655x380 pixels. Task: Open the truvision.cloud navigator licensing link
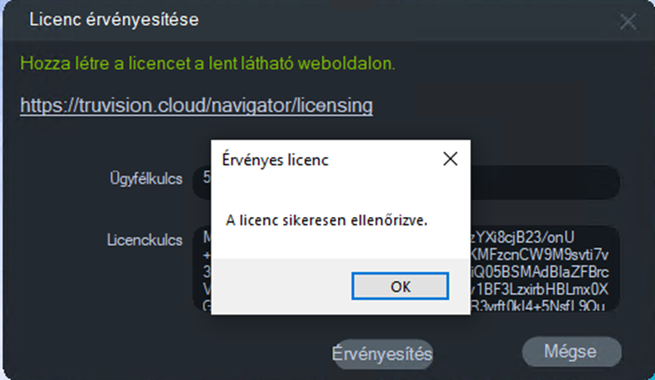tap(197, 105)
